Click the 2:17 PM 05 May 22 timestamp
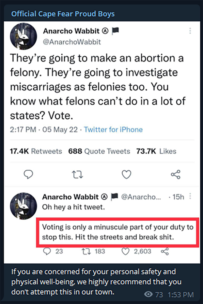Viewport: 203px width, 304px height. coord(44,130)
